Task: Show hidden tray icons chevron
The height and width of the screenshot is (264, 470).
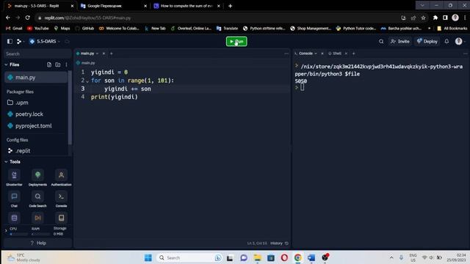Action: coord(391,257)
